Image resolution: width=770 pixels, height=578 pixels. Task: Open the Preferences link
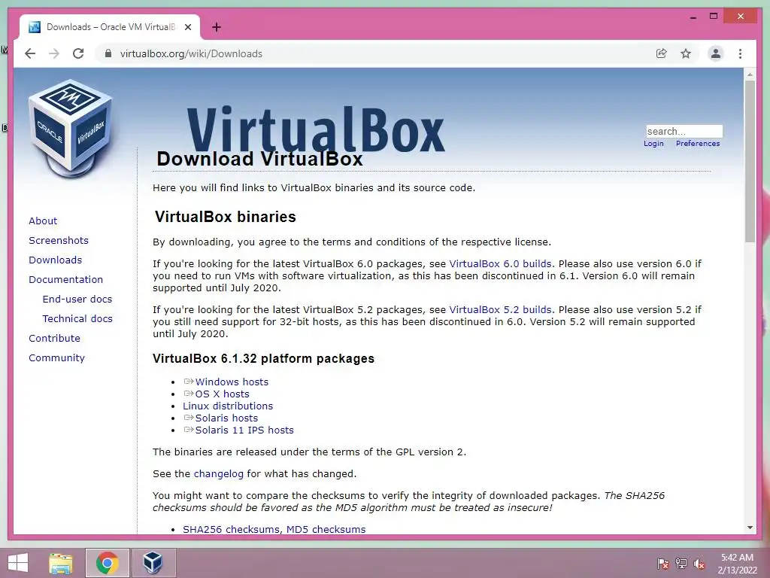tap(698, 144)
